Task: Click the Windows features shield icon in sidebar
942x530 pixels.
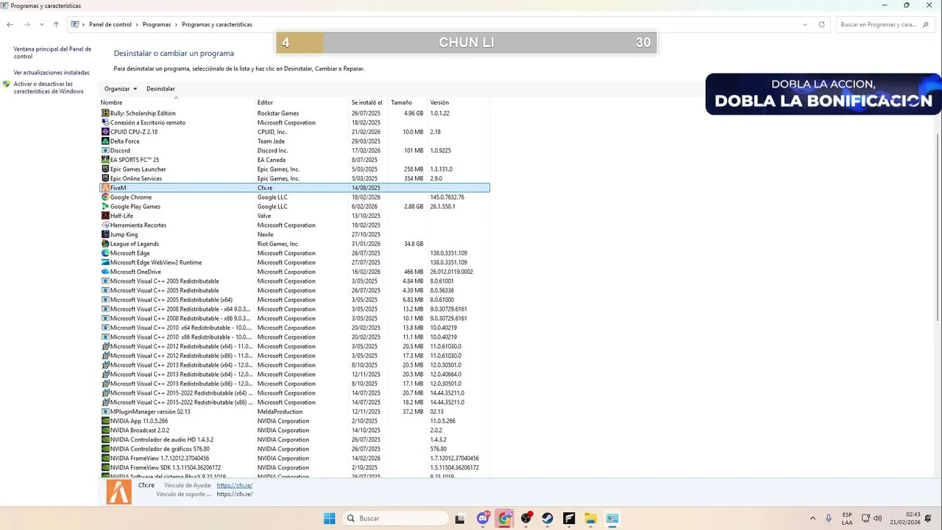Action: 7,84
